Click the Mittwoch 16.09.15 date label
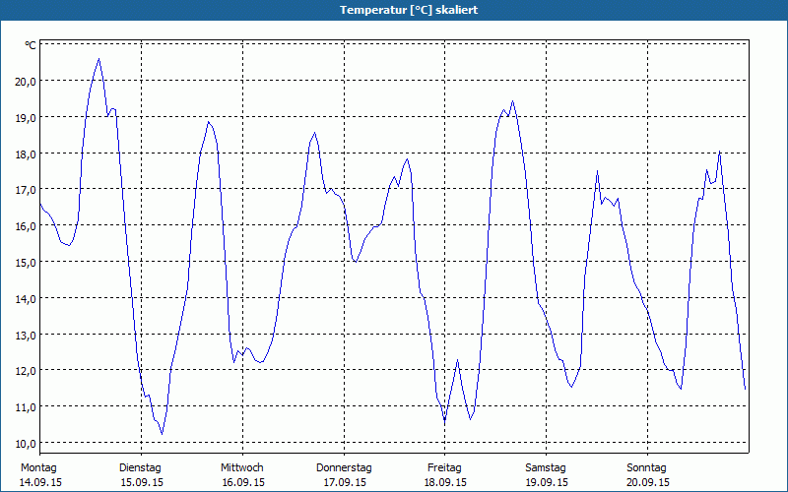The width and height of the screenshot is (788, 492). 242,475
